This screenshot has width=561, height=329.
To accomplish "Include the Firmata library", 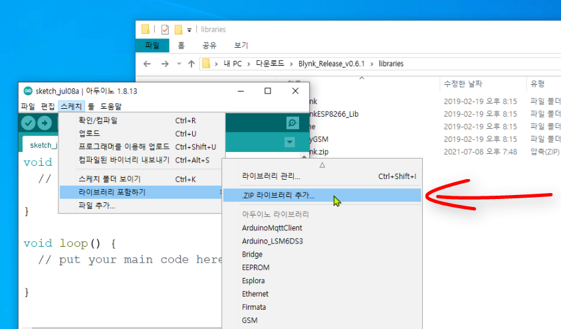I will click(322, 307).
